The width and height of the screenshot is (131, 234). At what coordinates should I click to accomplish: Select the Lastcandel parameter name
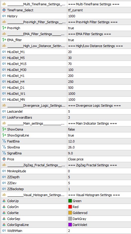pyautogui.click(x=15, y=111)
